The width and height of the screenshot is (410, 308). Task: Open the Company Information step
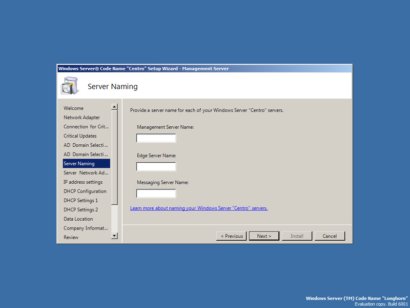tap(84, 228)
